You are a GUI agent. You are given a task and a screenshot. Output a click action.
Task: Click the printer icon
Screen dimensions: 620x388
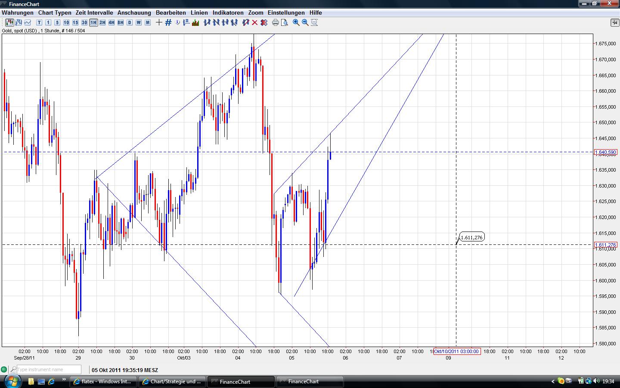275,22
